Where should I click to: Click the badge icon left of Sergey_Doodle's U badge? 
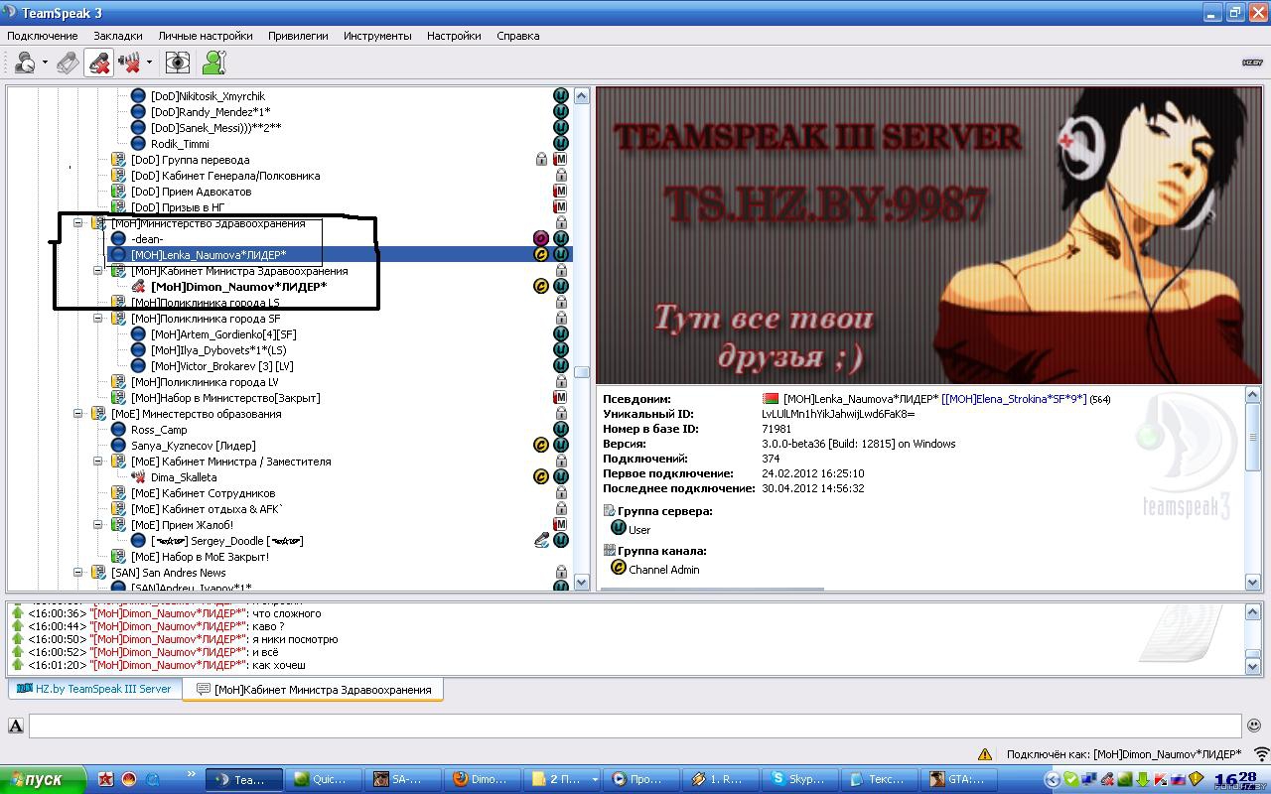[541, 541]
